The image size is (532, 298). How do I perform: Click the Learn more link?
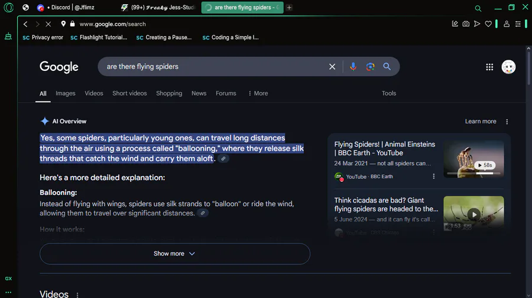pos(481,122)
